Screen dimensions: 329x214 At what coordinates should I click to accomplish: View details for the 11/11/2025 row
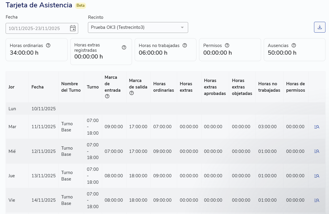tap(317, 127)
